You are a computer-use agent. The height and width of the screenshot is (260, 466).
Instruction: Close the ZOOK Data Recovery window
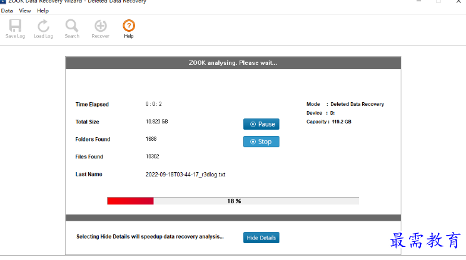click(x=458, y=1)
